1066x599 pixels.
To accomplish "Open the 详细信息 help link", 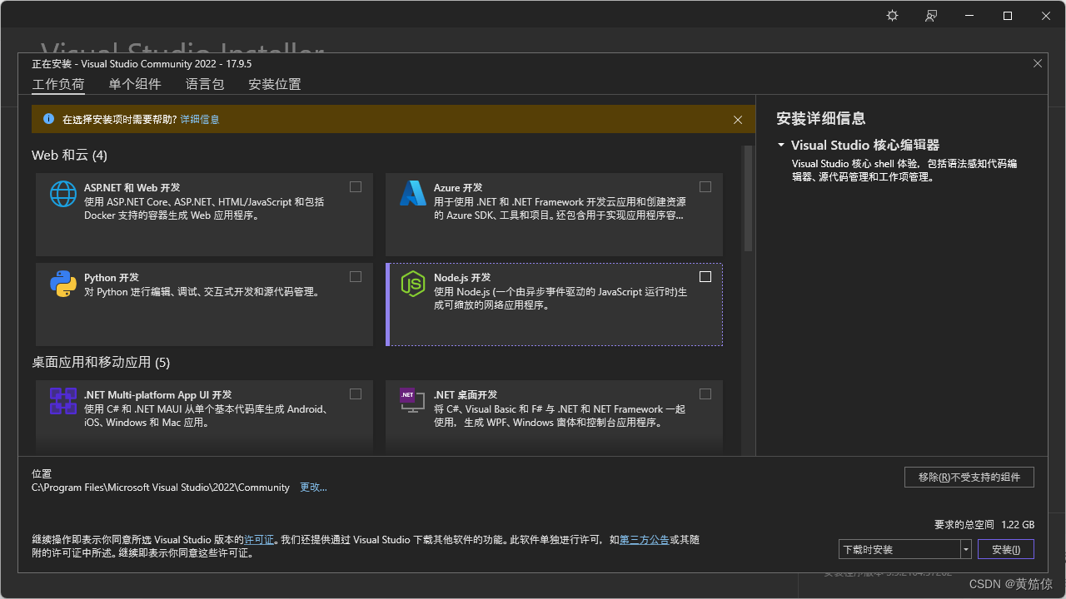I will point(200,120).
